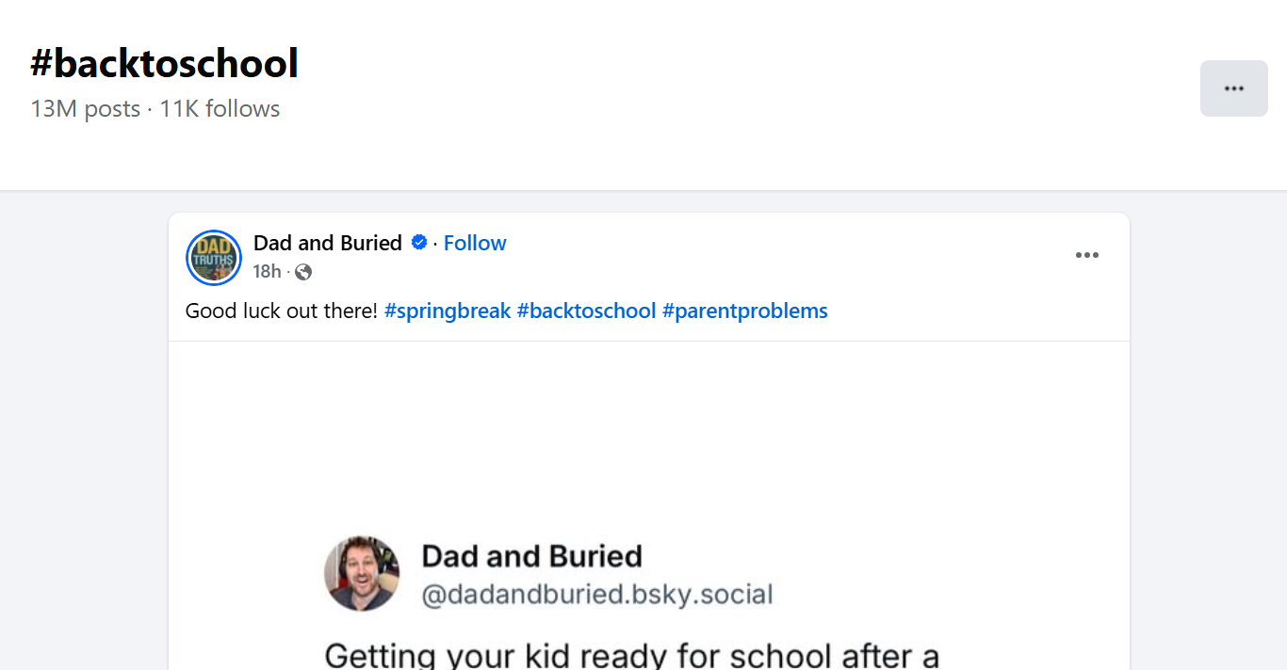Image resolution: width=1287 pixels, height=670 pixels.
Task: Click the Bluesky avatar in the embedded screenshot
Action: [362, 572]
